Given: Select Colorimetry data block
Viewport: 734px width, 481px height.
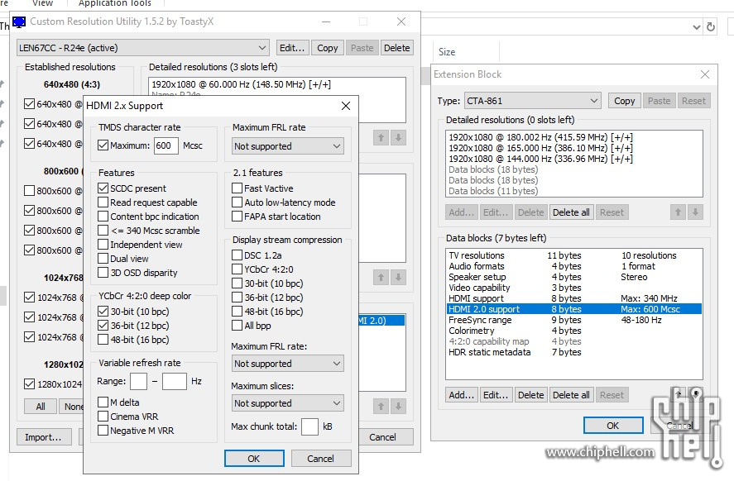Looking at the screenshot, I should (574, 331).
